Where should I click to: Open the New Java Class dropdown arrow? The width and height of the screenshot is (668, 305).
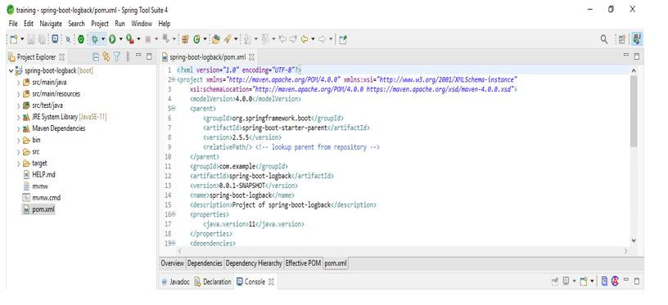pos(205,39)
